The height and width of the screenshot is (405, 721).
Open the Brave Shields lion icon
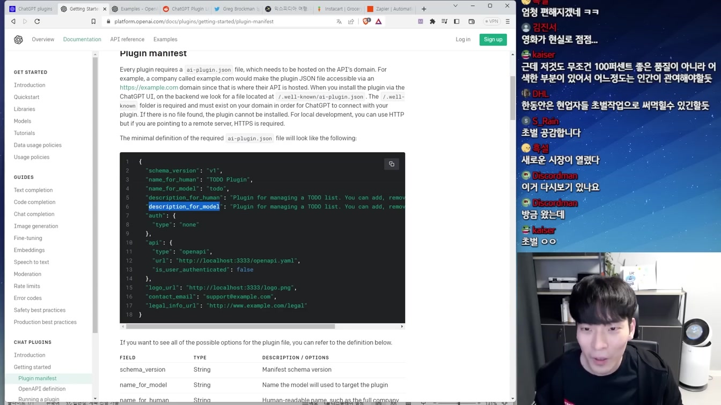pyautogui.click(x=366, y=21)
